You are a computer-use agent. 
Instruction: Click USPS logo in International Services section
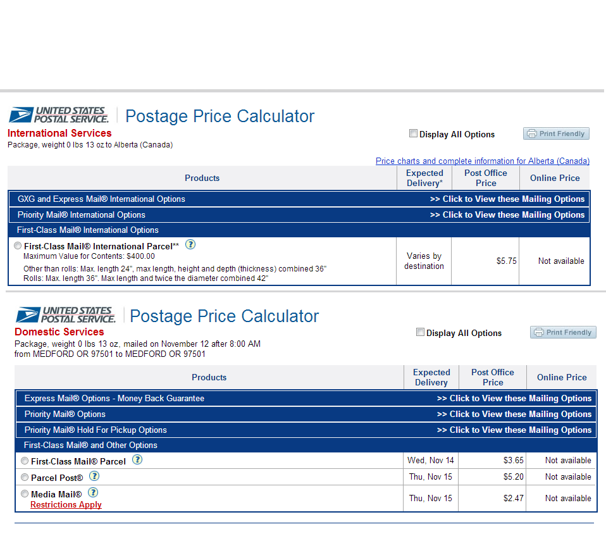59,115
